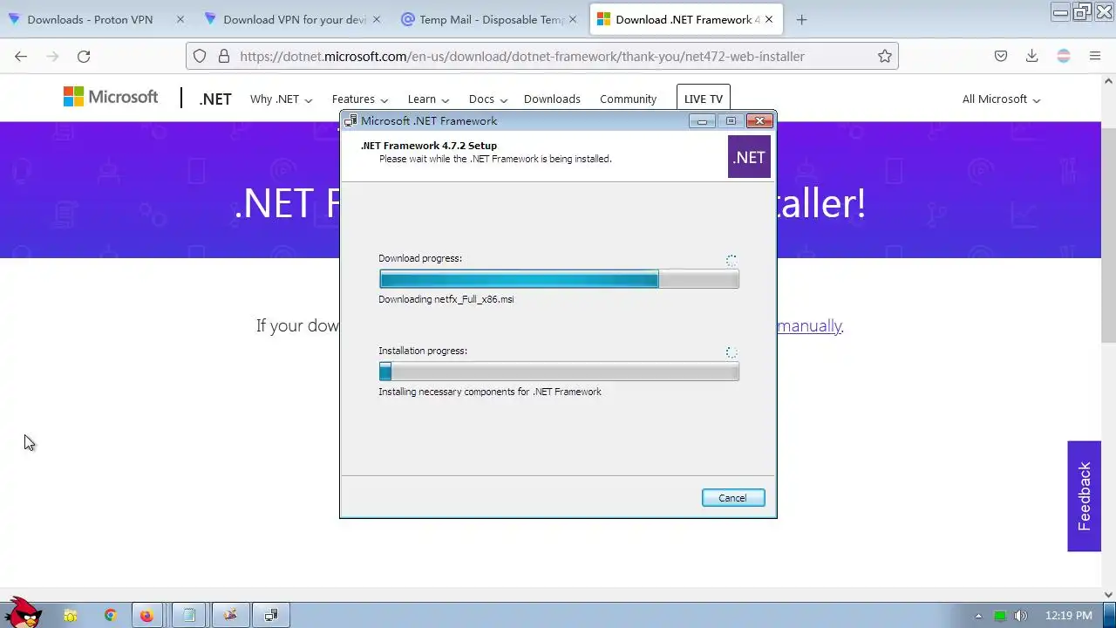Open the Community nav link
Image resolution: width=1116 pixels, height=628 pixels.
[628, 99]
